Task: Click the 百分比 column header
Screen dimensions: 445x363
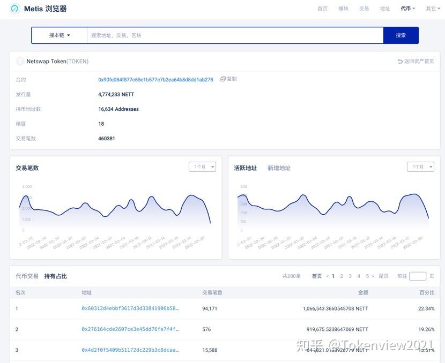Action: tap(427, 292)
